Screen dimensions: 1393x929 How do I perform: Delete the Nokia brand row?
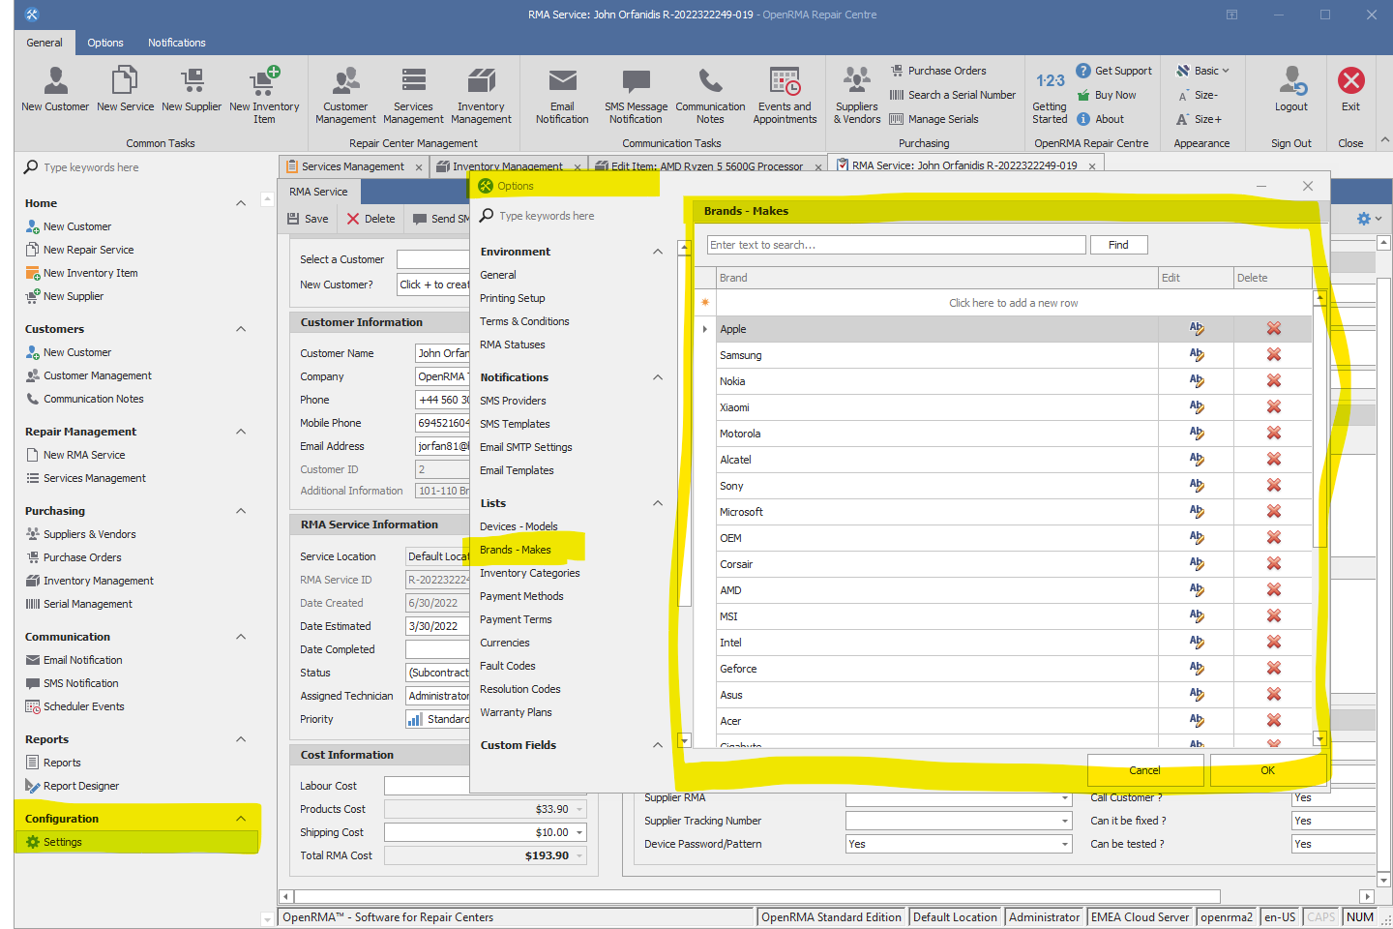1274,381
